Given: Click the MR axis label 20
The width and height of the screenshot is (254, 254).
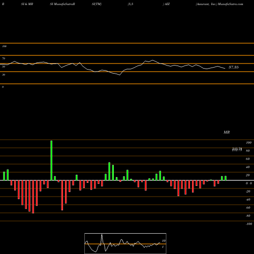Looking at the screenshot, I should click(x=248, y=175).
